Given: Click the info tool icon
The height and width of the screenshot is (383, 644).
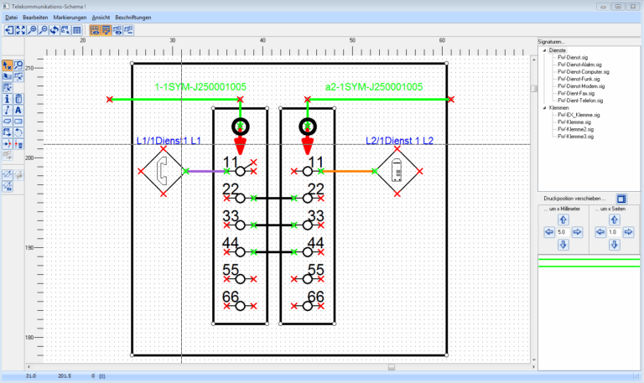Looking at the screenshot, I should coord(8,99).
